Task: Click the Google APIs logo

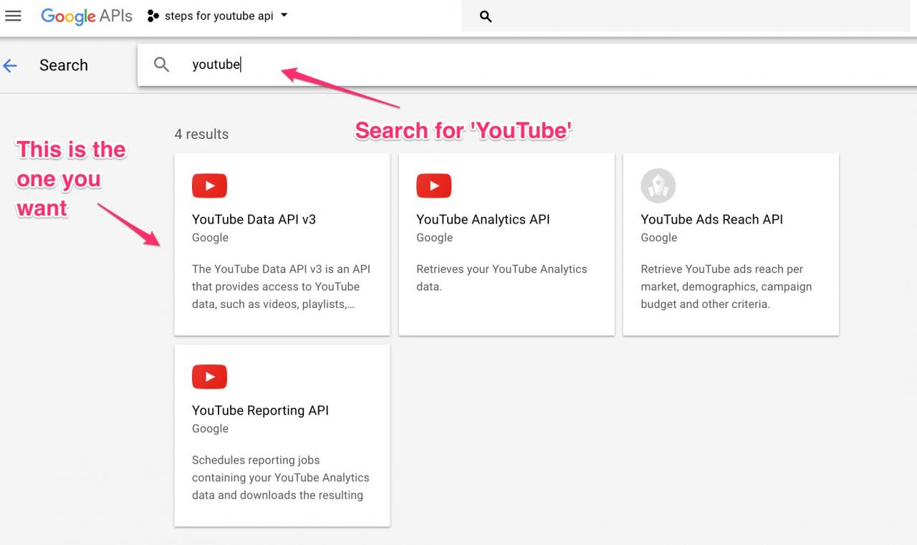Action: [x=86, y=16]
